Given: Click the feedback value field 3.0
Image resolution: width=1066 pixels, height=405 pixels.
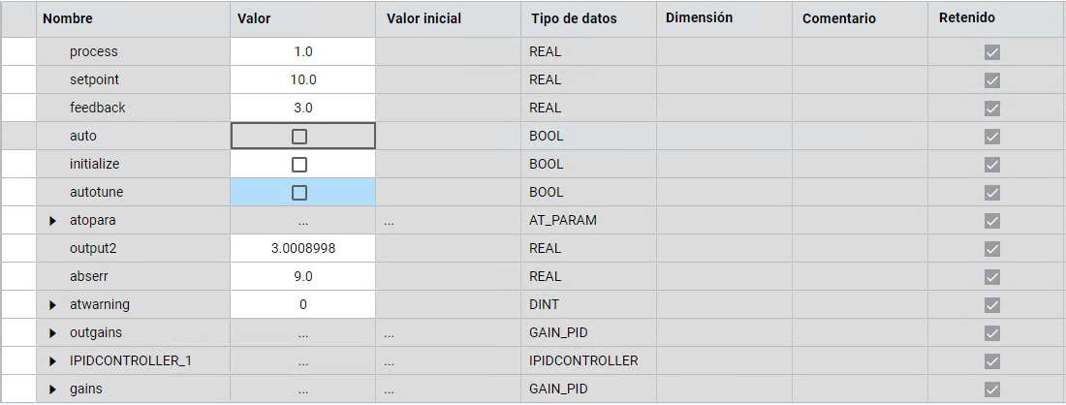Looking at the screenshot, I should (x=302, y=109).
